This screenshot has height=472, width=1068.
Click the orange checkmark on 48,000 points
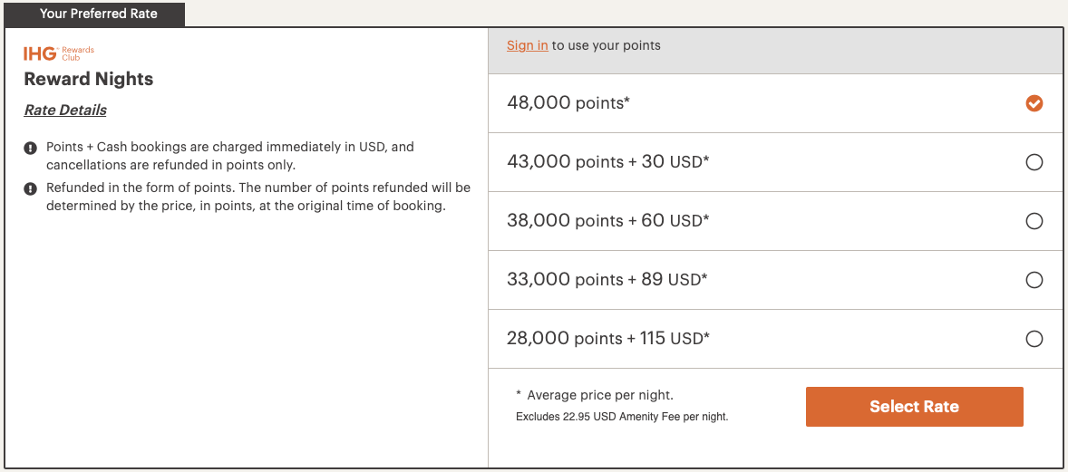(x=1034, y=103)
